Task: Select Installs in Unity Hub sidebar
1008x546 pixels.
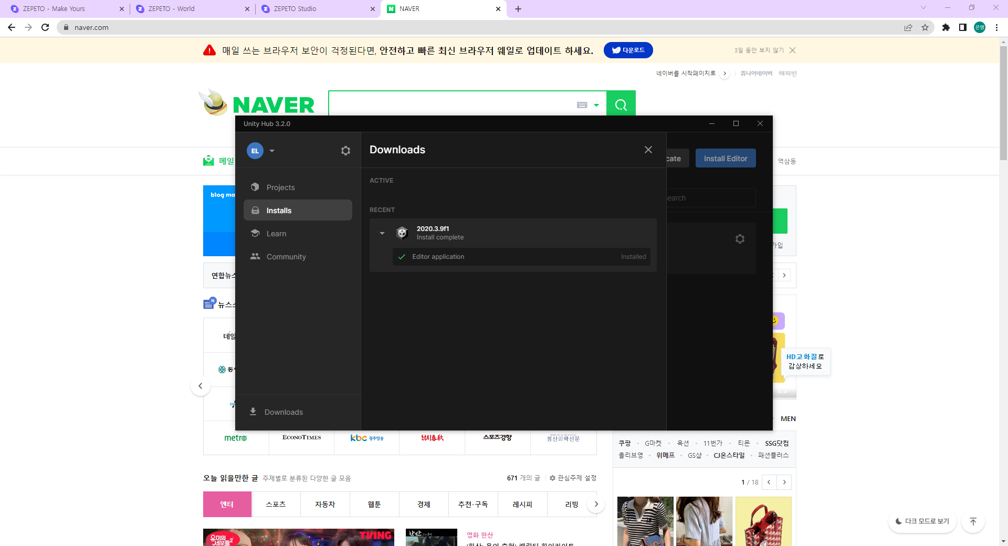Action: (x=298, y=210)
